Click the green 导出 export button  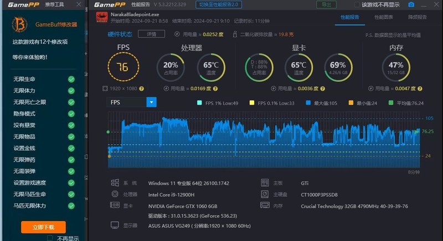pos(326,4)
